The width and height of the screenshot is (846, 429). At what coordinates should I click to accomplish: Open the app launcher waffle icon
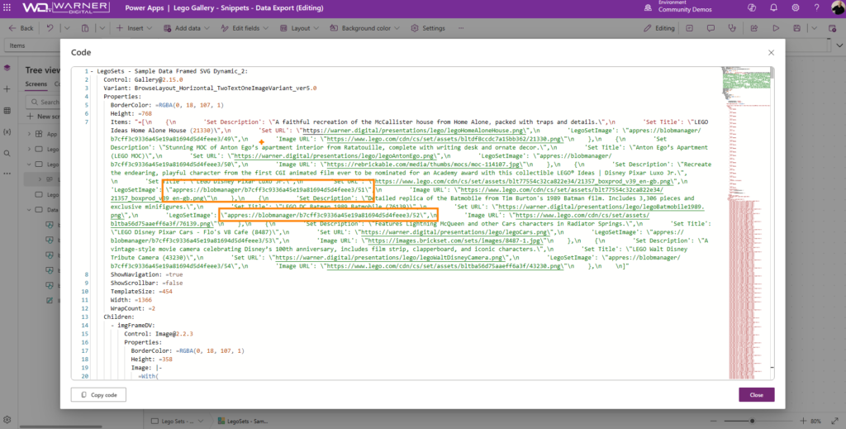point(7,8)
